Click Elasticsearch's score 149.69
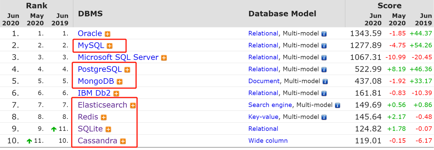This screenshot has height=150, width=434. (x=368, y=105)
